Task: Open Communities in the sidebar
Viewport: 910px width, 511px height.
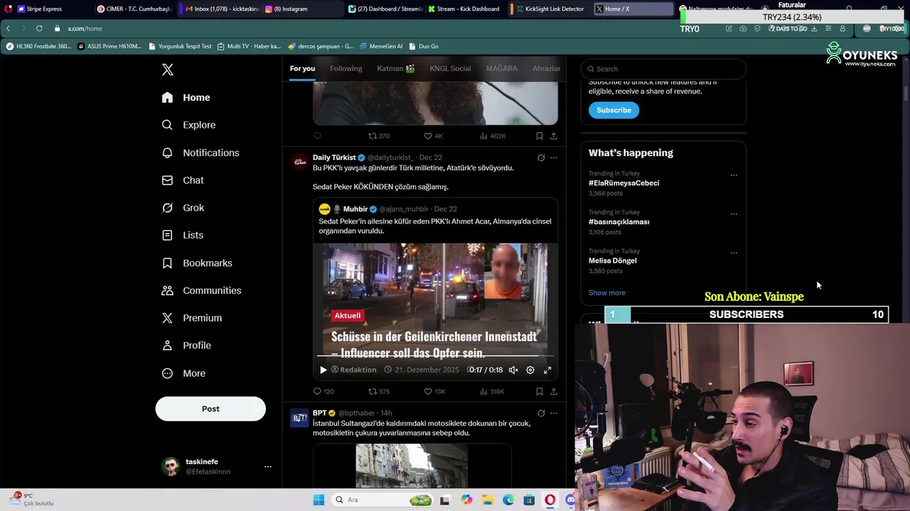Action: tap(201, 290)
